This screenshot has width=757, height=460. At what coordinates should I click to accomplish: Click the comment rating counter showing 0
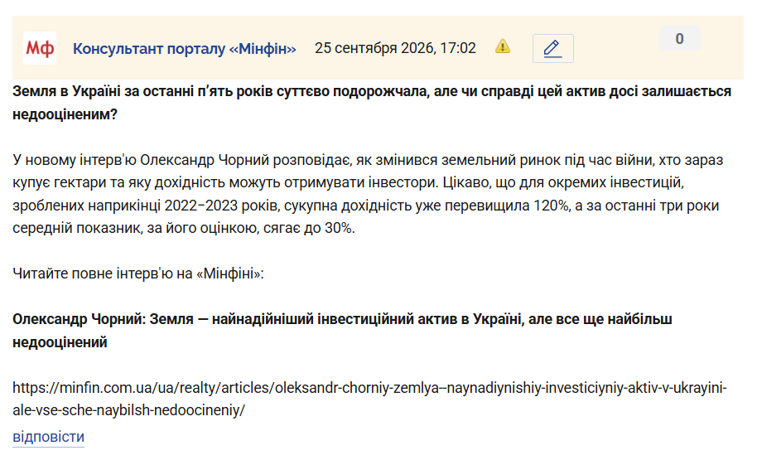pyautogui.click(x=679, y=39)
